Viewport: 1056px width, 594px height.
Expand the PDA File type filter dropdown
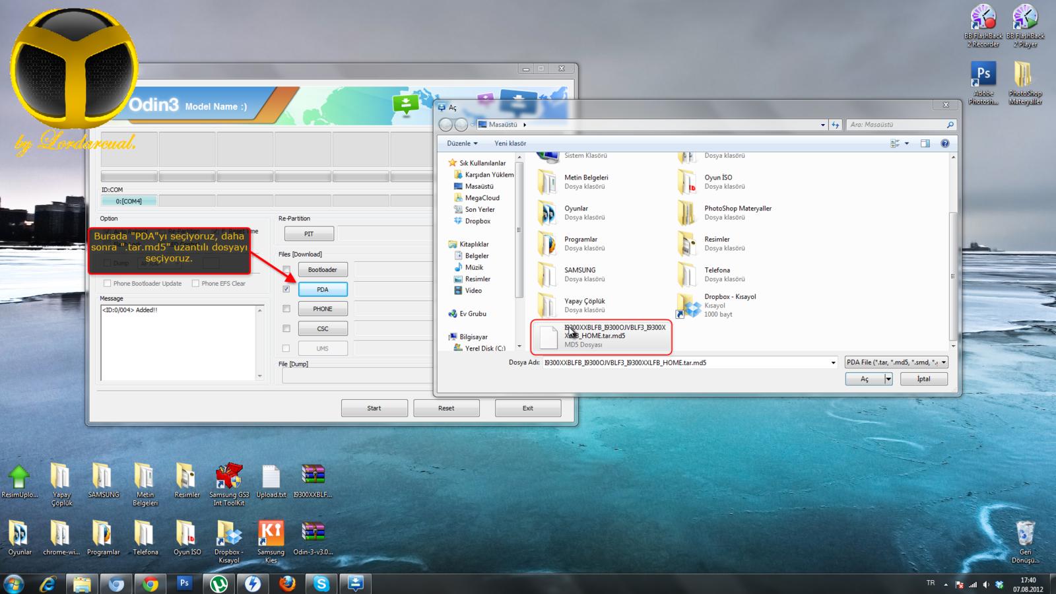click(x=944, y=362)
